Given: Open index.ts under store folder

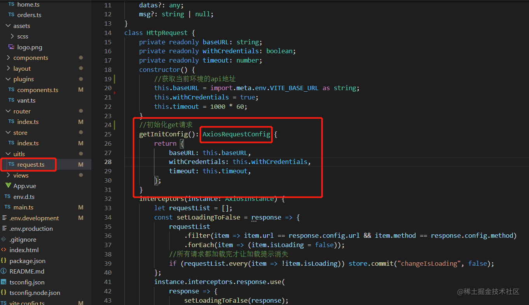Looking at the screenshot, I should tap(28, 143).
